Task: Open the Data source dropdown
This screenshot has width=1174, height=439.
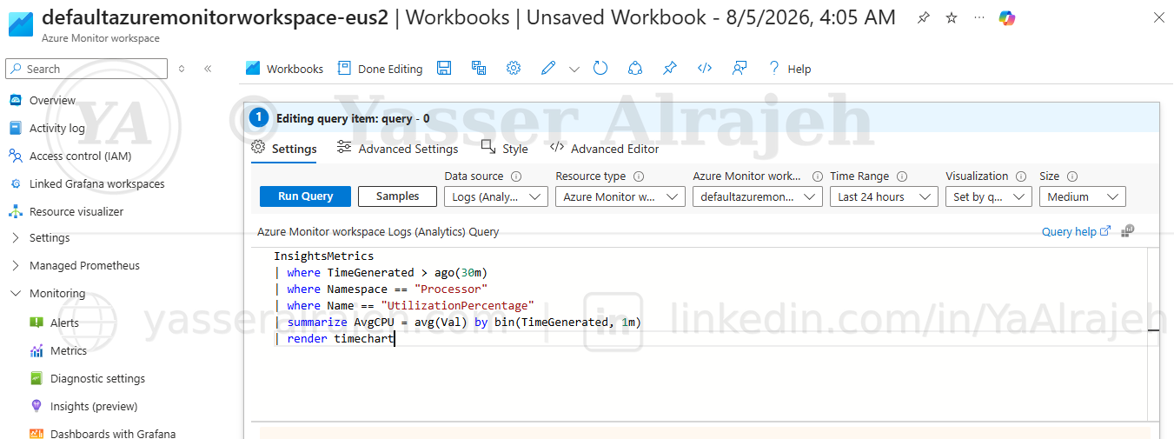Action: tap(496, 197)
